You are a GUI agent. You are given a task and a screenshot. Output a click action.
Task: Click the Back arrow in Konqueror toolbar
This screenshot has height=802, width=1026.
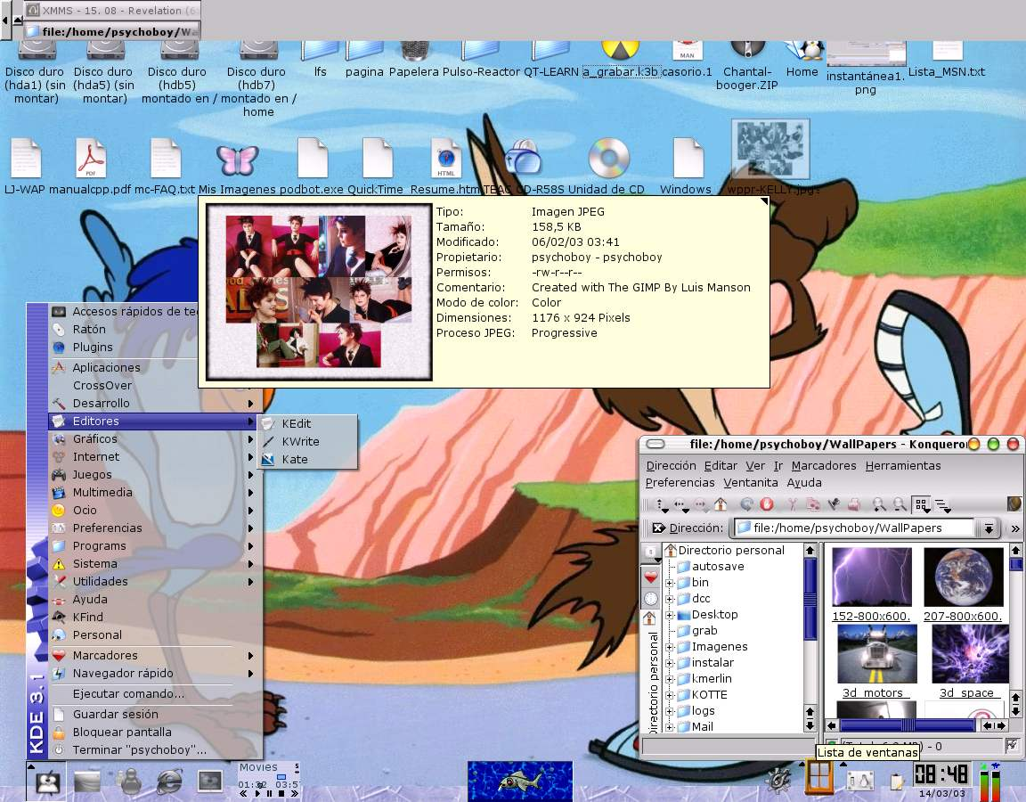(x=681, y=504)
